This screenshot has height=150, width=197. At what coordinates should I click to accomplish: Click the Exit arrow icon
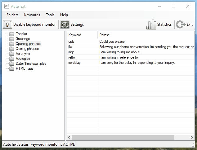181,24
